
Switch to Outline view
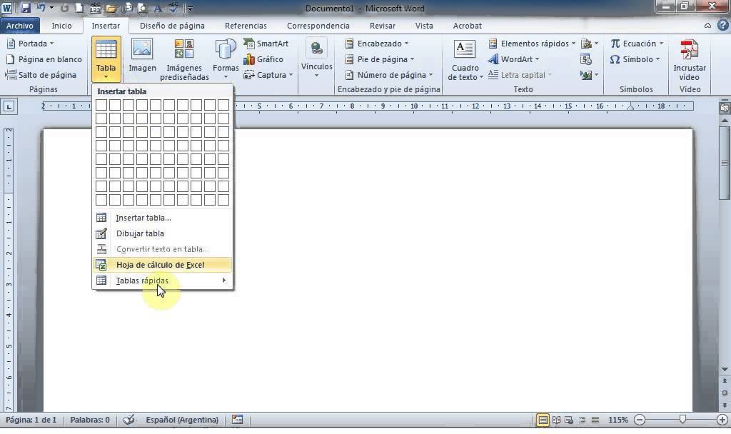(x=582, y=420)
